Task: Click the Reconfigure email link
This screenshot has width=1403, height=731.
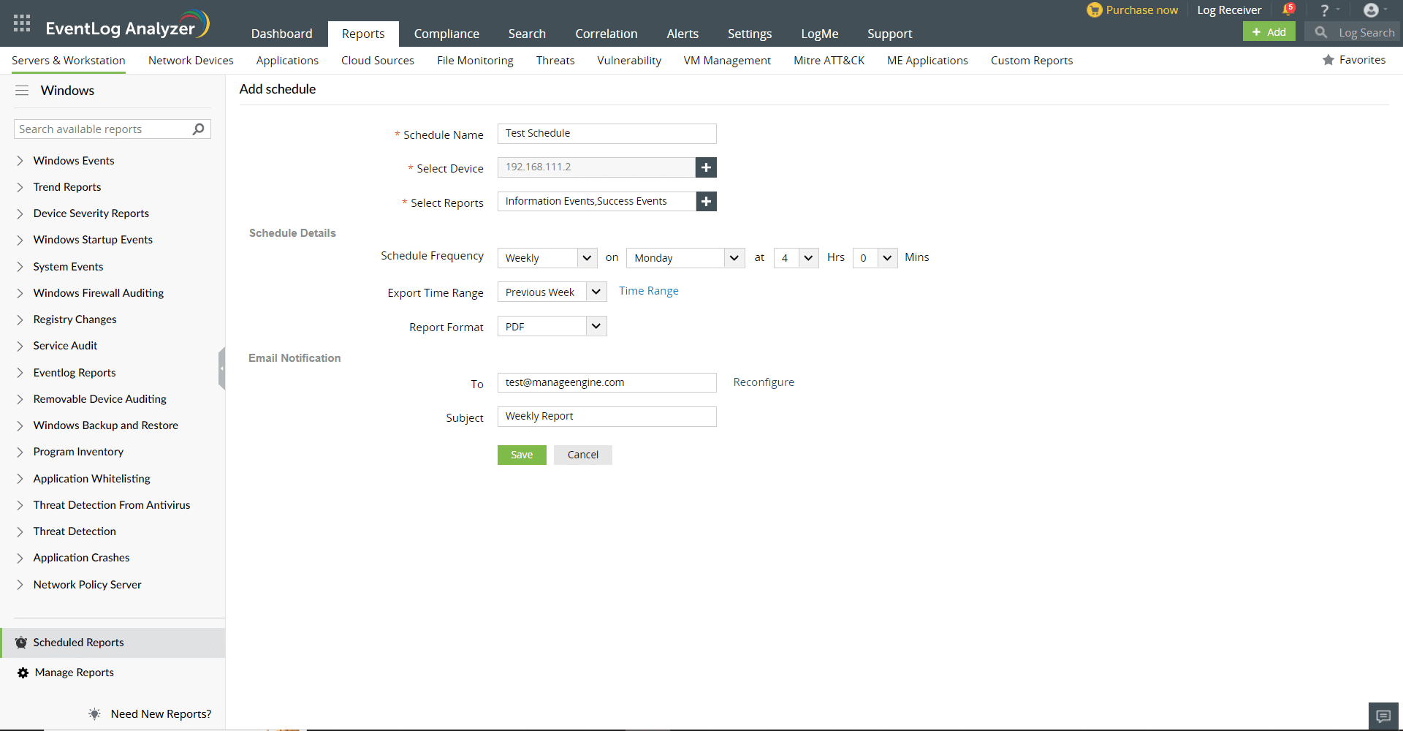Action: (x=764, y=382)
